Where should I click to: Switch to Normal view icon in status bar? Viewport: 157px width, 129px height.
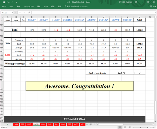tap(120, 127)
